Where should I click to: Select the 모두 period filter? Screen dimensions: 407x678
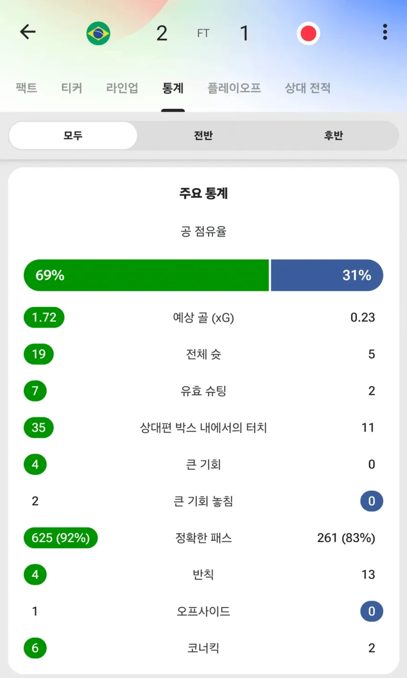(73, 136)
